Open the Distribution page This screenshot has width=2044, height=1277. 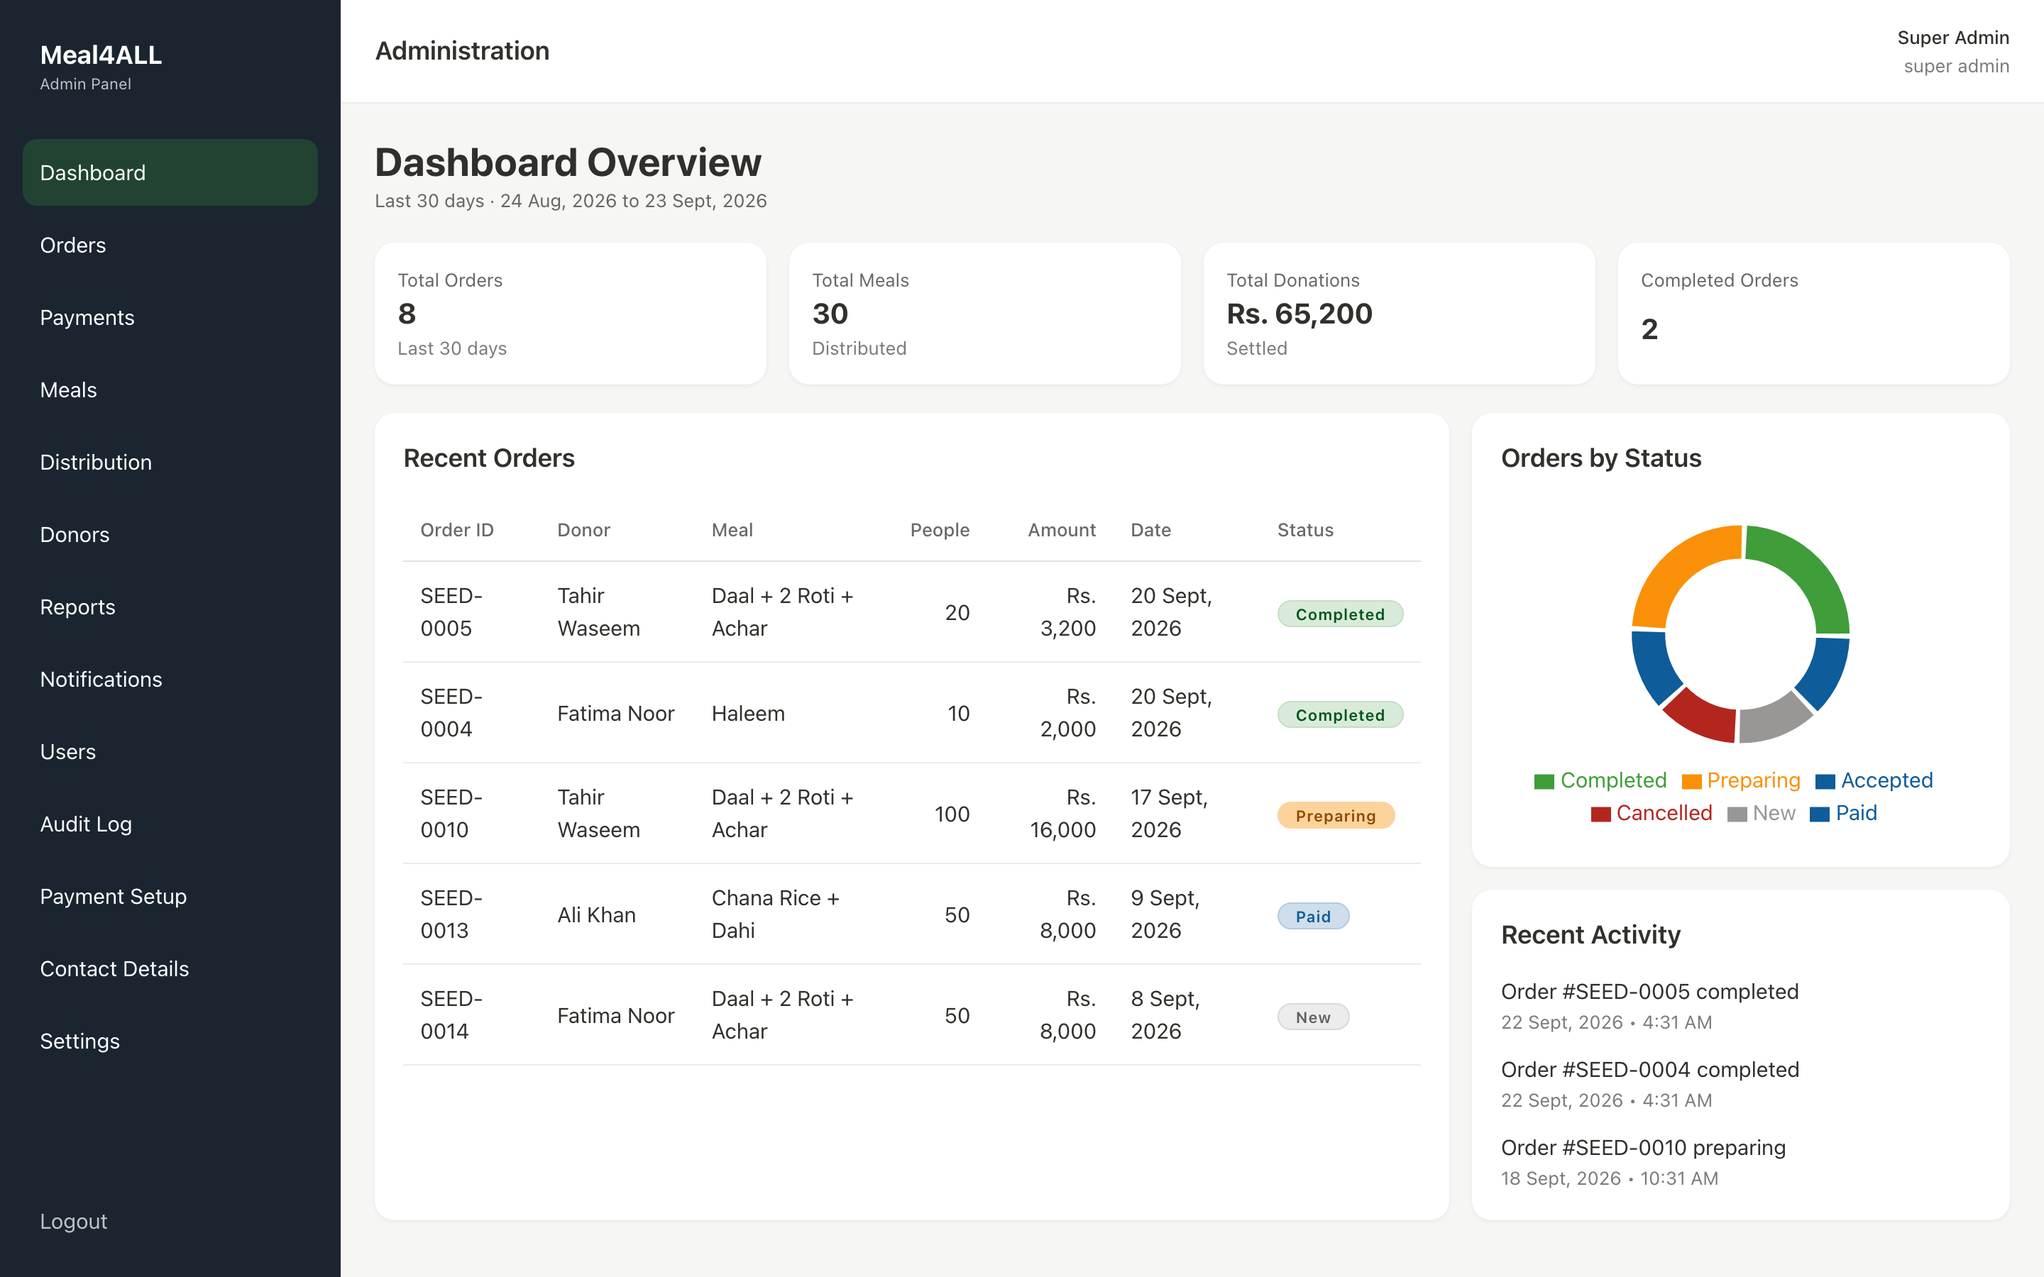tap(170, 462)
